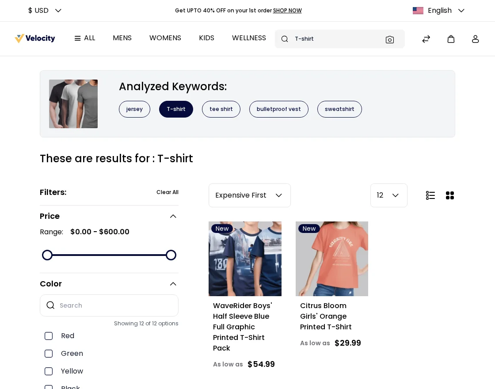Check the Yellow color filter
This screenshot has width=495, height=389.
[x=49, y=371]
